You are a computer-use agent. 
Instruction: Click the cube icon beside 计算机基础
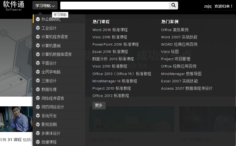click(x=38, y=46)
